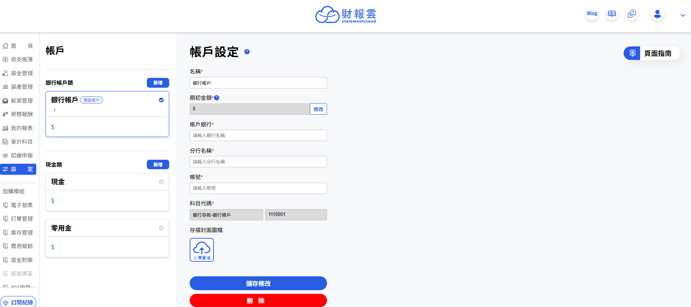The height and width of the screenshot is (307, 691).
Task: Click the 財報雲 statementcloud logo
Action: tap(346, 15)
